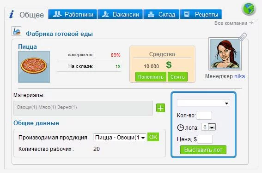
Task: Click the 89% completion value
Action: [116, 55]
